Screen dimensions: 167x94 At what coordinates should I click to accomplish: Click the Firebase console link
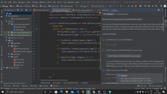pyautogui.click(x=159, y=61)
